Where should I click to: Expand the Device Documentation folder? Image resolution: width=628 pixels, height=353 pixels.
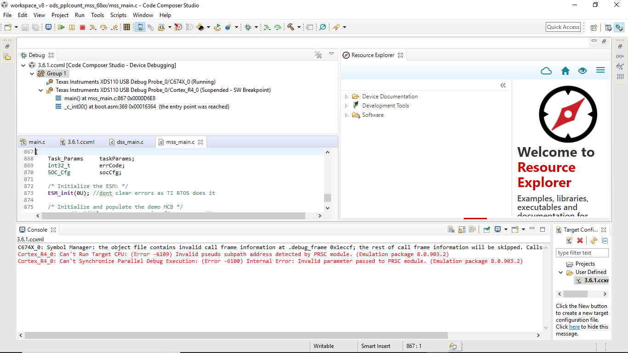tap(347, 97)
